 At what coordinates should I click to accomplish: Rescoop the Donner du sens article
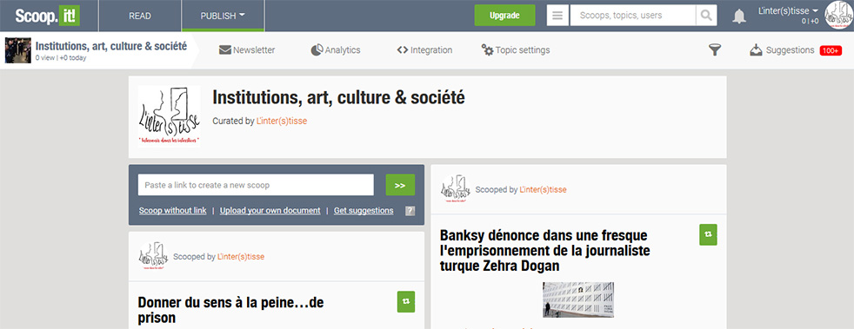pos(406,302)
